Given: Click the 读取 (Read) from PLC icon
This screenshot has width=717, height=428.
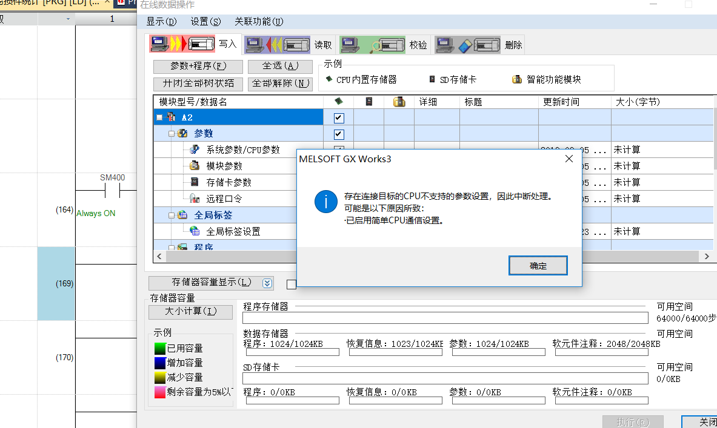Looking at the screenshot, I should 277,44.
